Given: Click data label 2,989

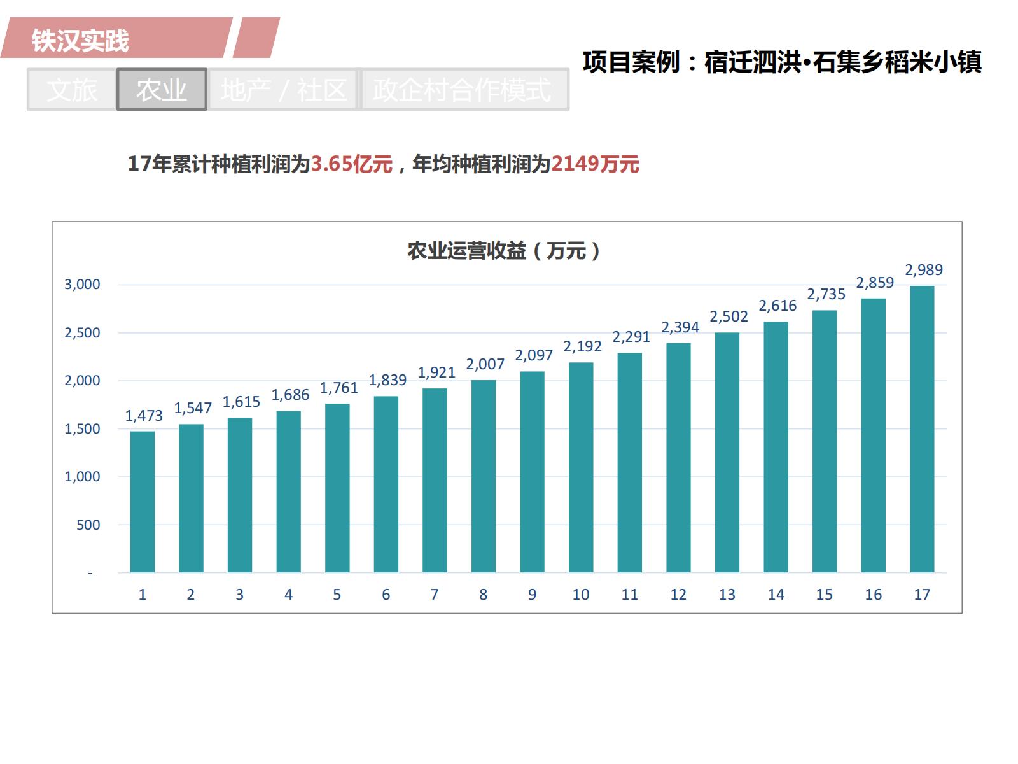Looking at the screenshot, I should pyautogui.click(x=924, y=270).
